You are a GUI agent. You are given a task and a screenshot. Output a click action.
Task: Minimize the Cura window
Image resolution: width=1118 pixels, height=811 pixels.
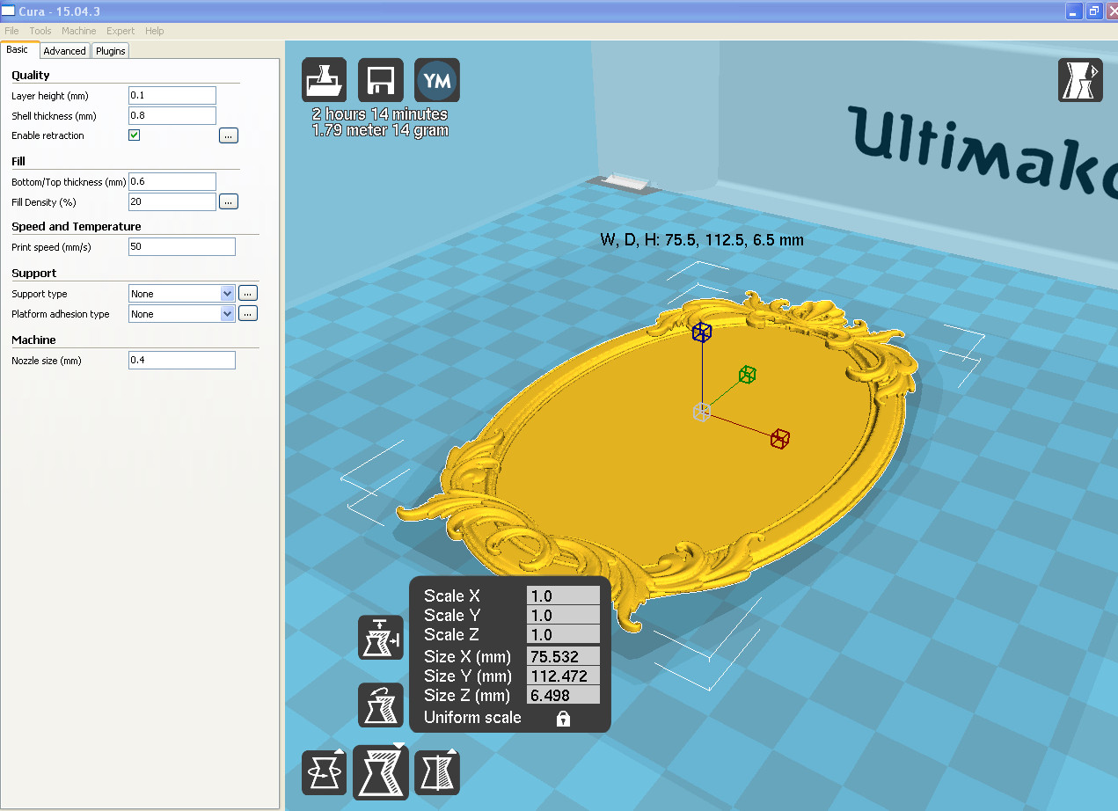click(x=1074, y=11)
